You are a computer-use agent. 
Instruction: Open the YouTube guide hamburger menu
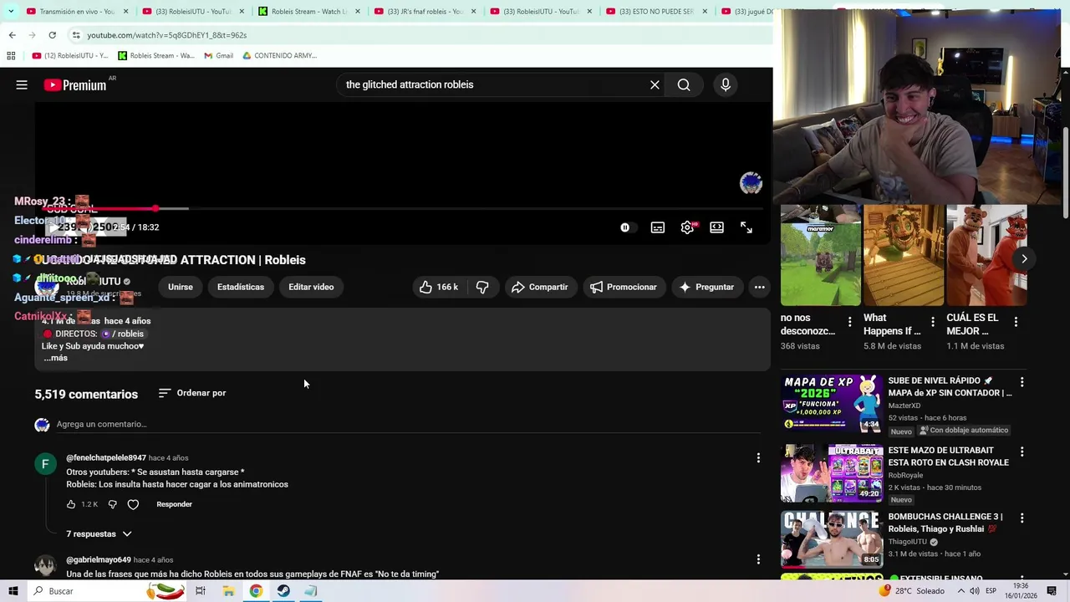22,84
